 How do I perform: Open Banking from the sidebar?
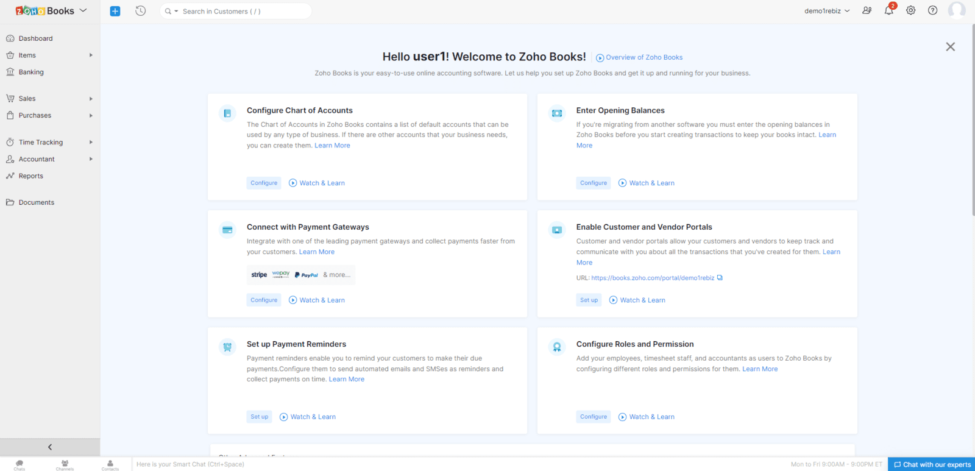[31, 72]
